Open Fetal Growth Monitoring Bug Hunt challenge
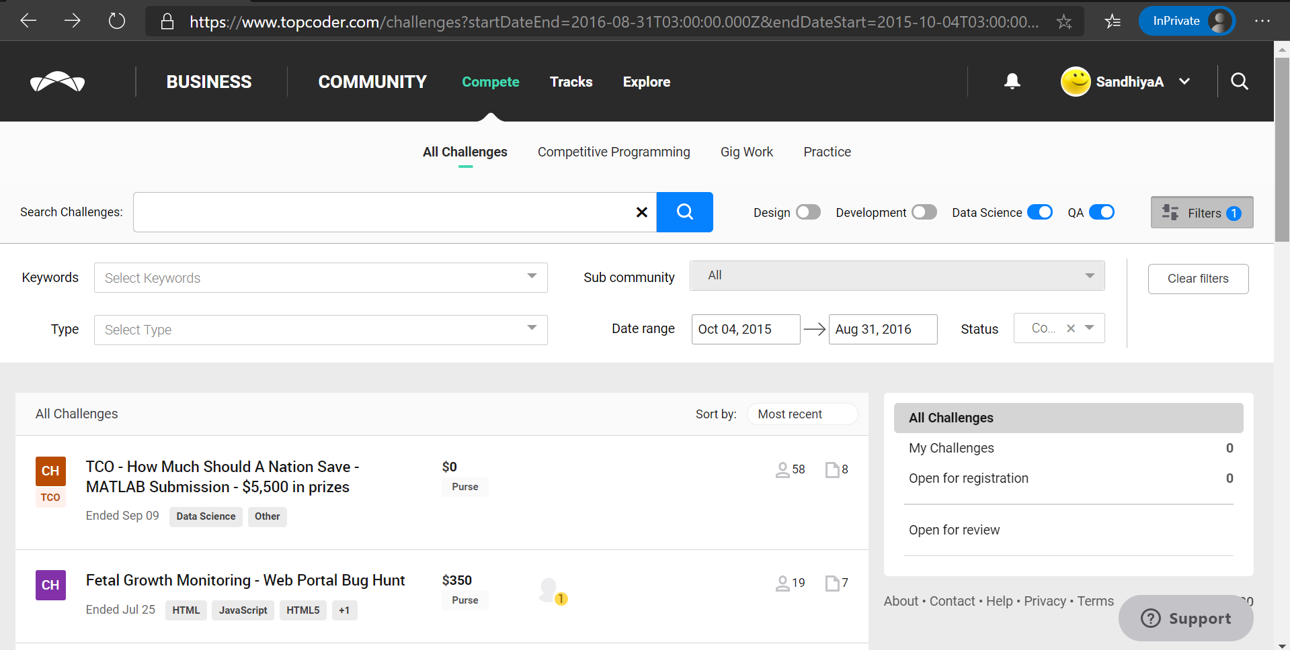Viewport: 1290px width, 650px height. [245, 580]
